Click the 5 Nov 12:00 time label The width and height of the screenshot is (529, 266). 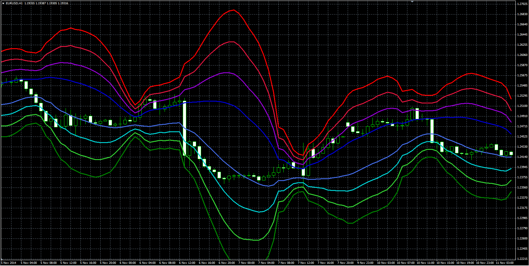[68, 263]
